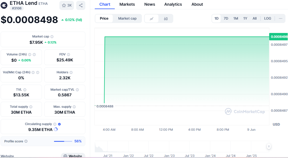288x158 pixels.
Task: Click circulating supply progress ring icon
Action: pos(56,129)
